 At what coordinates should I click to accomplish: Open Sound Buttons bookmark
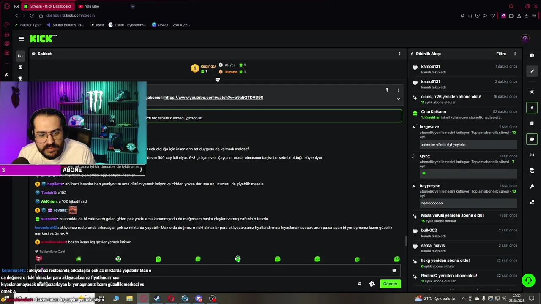click(x=65, y=25)
